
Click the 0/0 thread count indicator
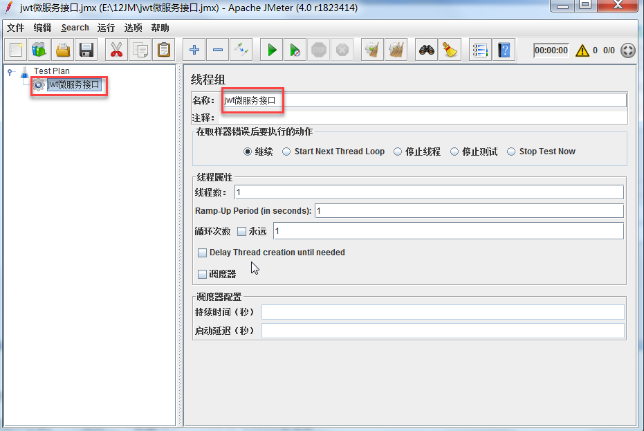point(609,51)
